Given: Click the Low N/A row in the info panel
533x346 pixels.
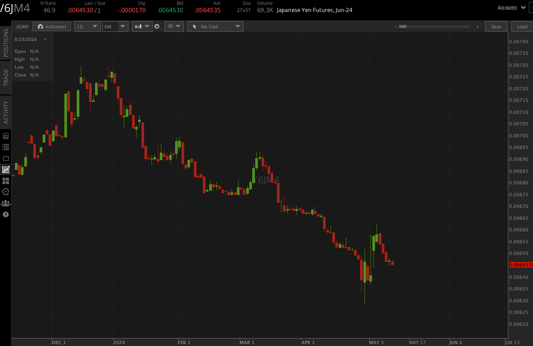Looking at the screenshot, I should tap(27, 67).
